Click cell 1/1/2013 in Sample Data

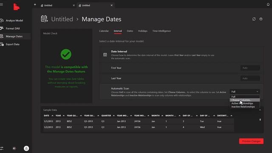[48, 121]
